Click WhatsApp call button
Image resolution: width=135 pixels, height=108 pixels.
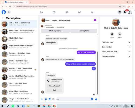[x=55, y=86]
